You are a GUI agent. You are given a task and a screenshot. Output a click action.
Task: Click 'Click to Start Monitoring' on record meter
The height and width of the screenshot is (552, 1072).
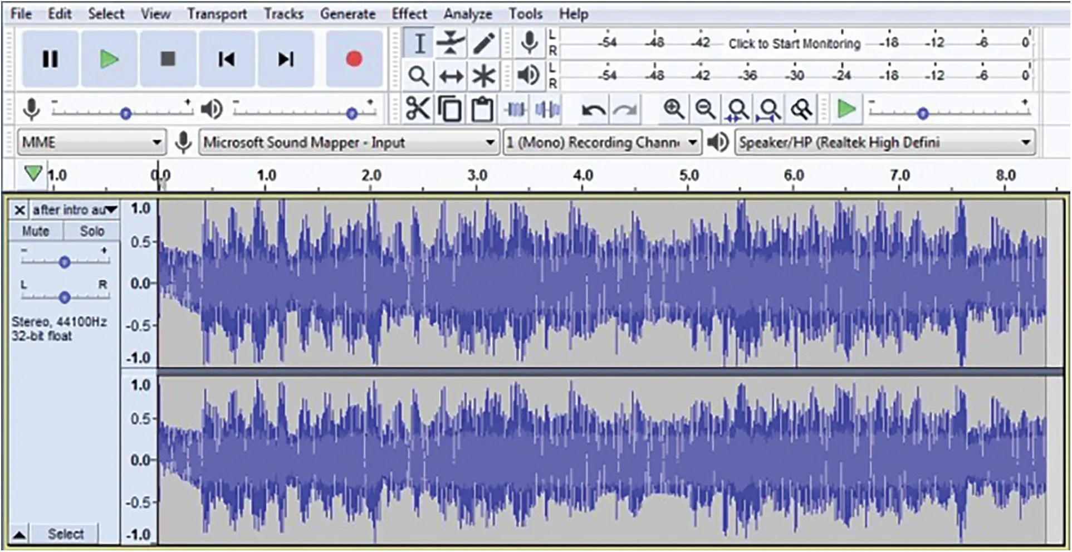(794, 43)
